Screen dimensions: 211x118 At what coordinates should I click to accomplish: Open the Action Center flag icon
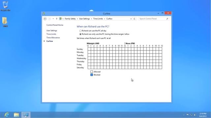point(188,115)
